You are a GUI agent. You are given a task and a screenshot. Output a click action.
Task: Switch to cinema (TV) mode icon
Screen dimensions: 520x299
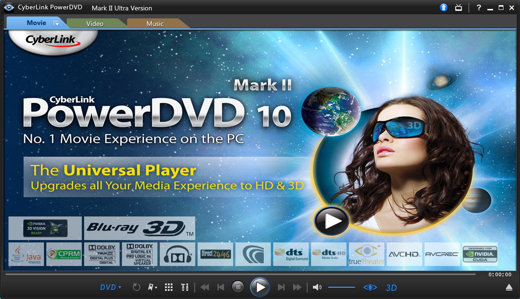[459, 7]
